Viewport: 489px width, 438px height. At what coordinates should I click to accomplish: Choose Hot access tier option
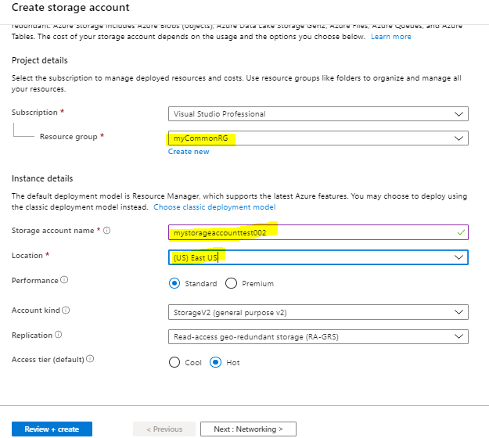coord(216,362)
